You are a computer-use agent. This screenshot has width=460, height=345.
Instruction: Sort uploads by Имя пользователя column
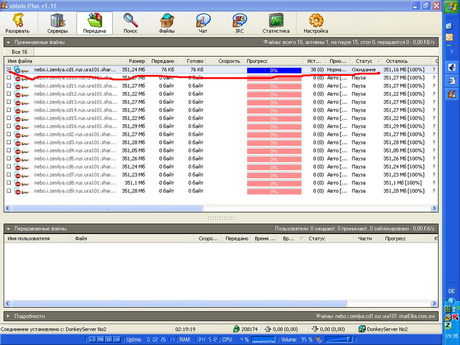point(37,239)
